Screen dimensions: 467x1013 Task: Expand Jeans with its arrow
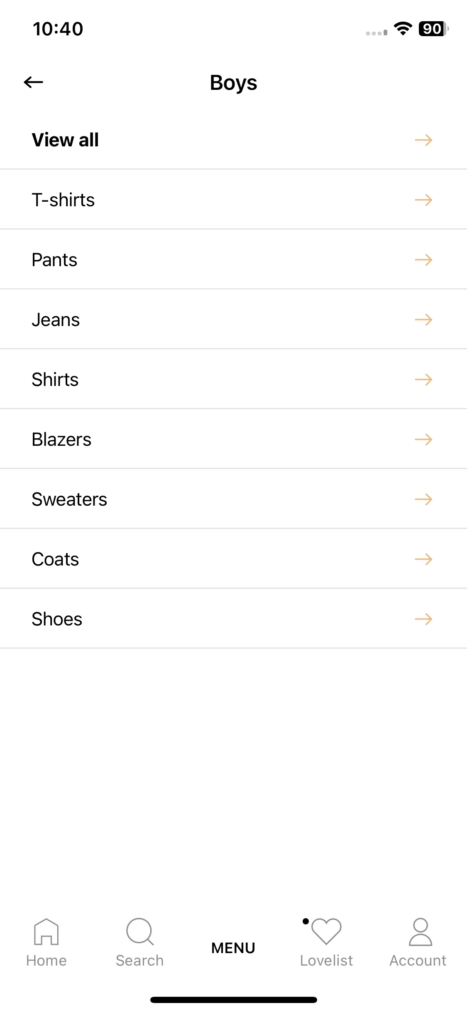[x=423, y=320]
